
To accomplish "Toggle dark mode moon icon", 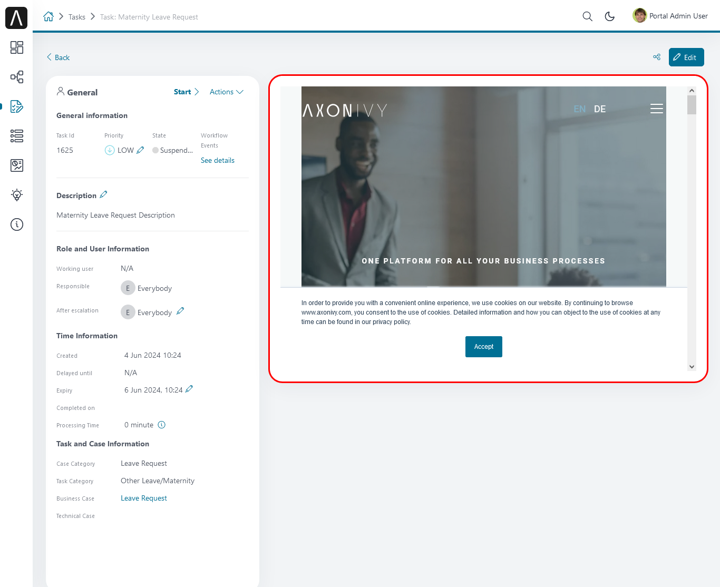I will coord(610,16).
